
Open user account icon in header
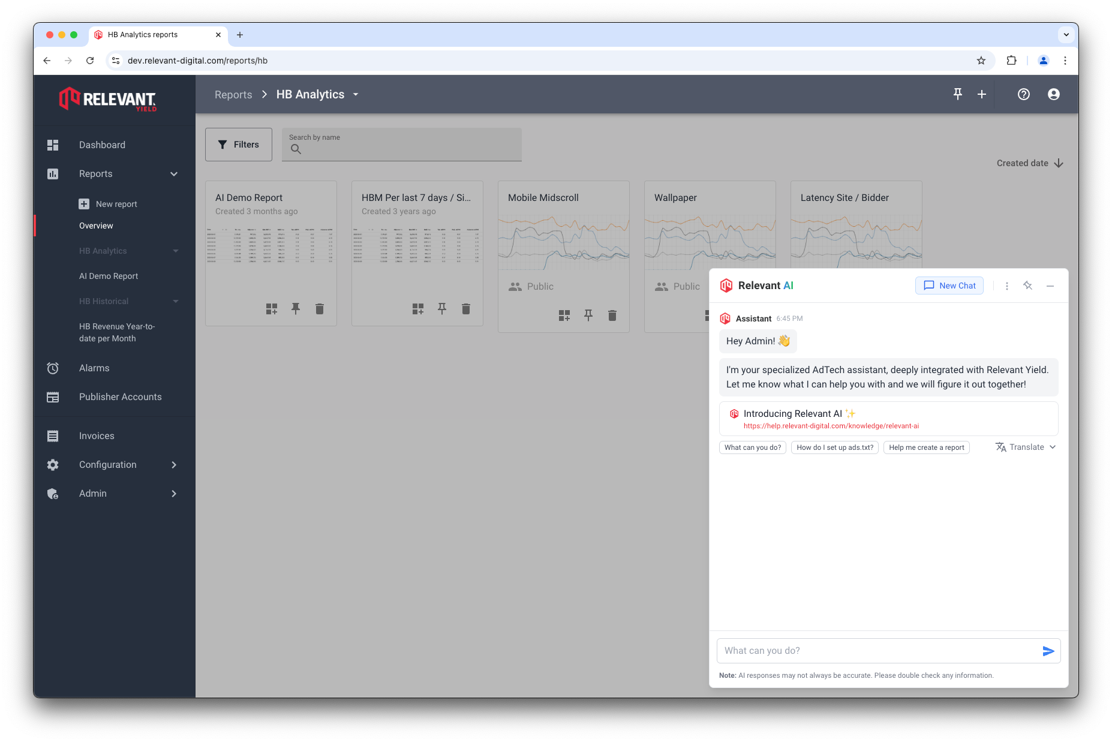[1053, 94]
